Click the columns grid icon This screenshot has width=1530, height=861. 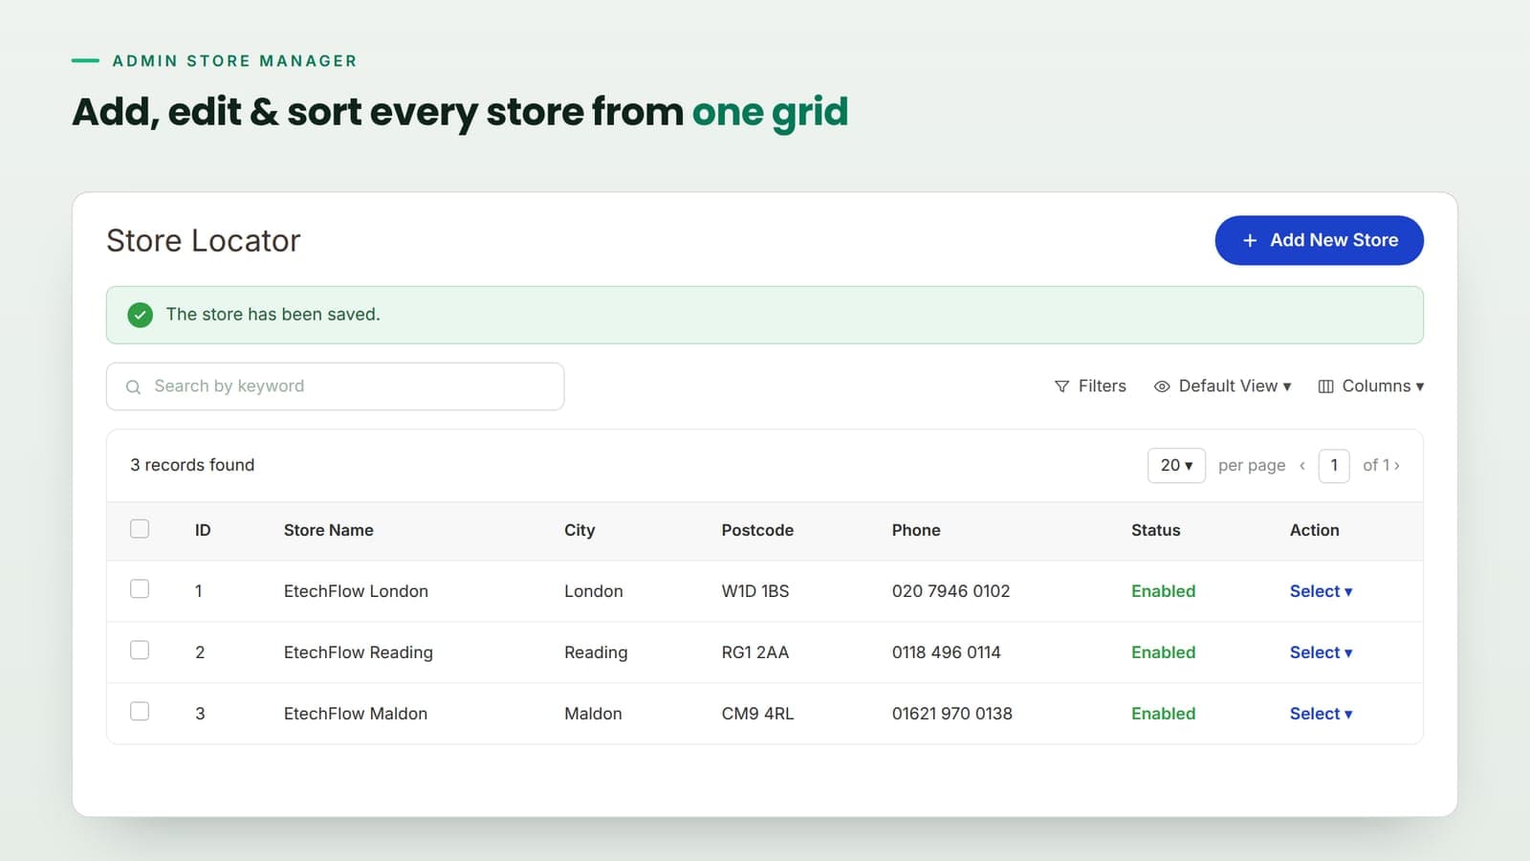[1325, 386]
